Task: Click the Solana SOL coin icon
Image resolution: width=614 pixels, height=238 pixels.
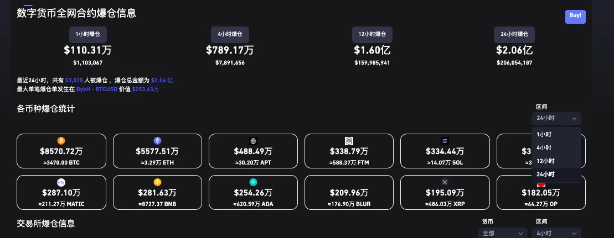Action: [x=445, y=141]
